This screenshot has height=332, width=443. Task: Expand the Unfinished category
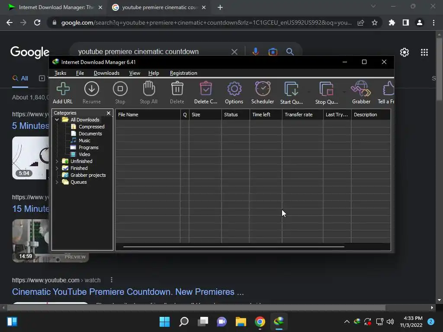[x=57, y=161]
